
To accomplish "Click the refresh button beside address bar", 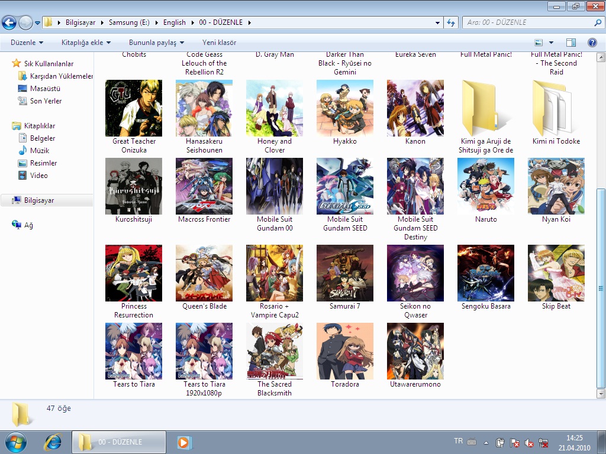I will [452, 22].
